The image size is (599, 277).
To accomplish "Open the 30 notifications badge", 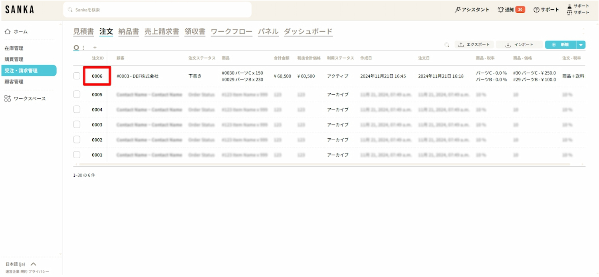I will [x=520, y=10].
